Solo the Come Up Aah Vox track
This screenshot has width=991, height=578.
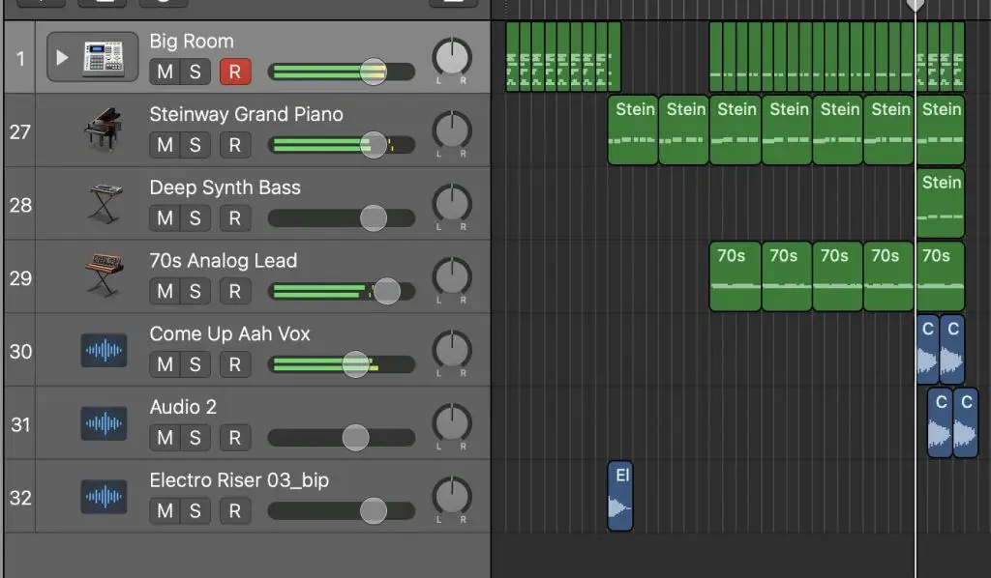pos(195,364)
